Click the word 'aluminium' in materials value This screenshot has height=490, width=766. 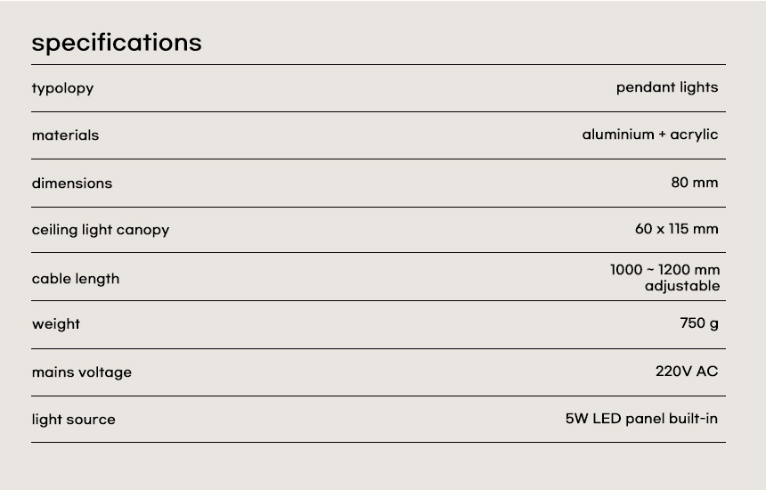tap(618, 135)
